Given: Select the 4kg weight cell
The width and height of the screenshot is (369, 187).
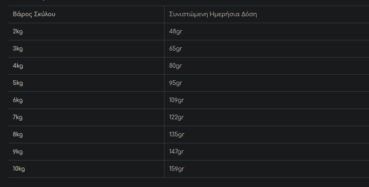Looking at the screenshot, I should tap(18, 66).
